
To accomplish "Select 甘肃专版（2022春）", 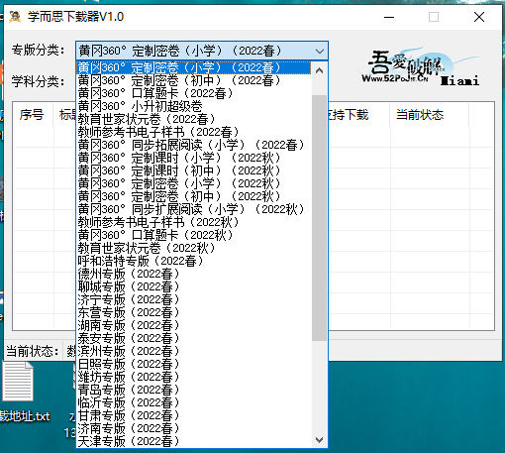I will click(x=194, y=415).
